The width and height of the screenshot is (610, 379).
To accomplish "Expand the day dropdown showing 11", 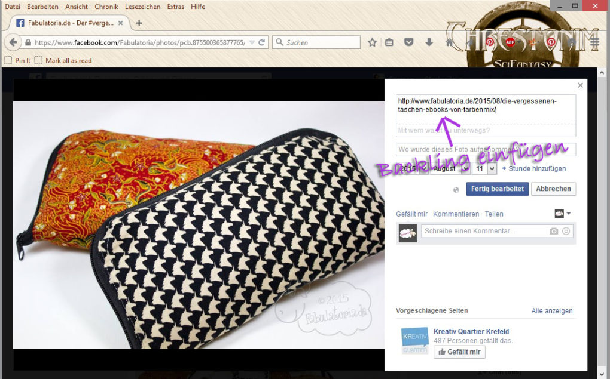I will tap(492, 169).
